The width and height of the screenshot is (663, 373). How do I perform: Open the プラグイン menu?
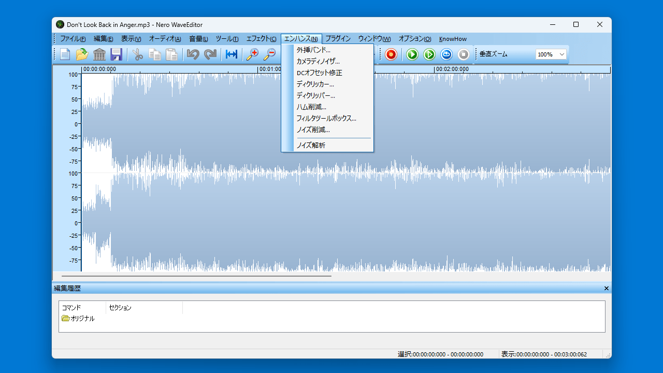[338, 39]
